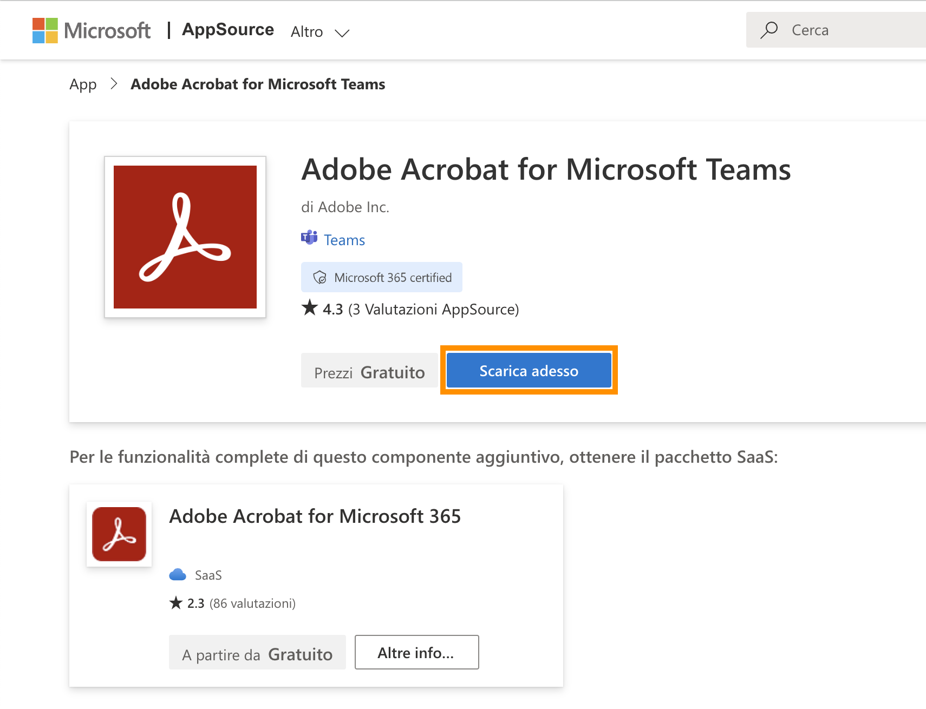Click the shield icon in certified badge
The height and width of the screenshot is (709, 926).
[x=321, y=277]
